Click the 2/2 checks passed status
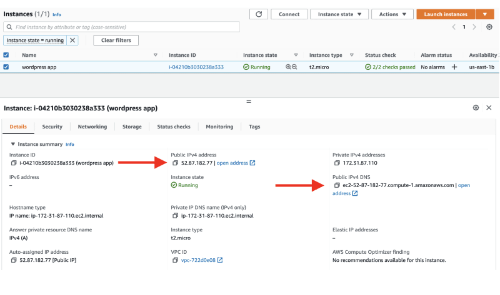Screen dimensions: 500x295 point(390,67)
